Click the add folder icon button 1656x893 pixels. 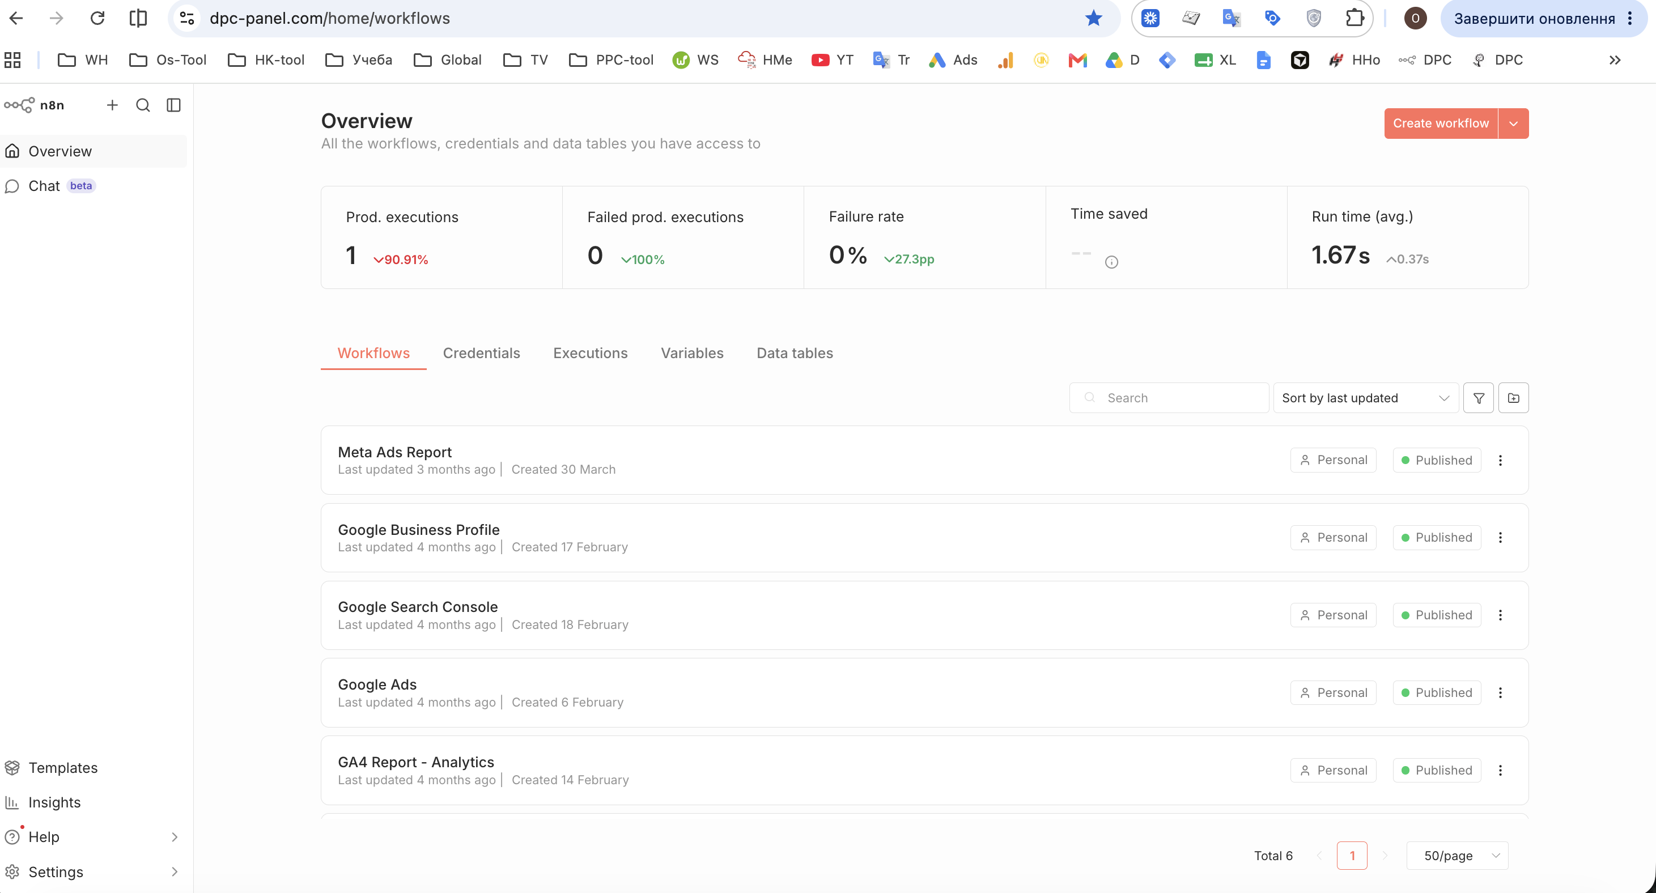click(x=1513, y=398)
